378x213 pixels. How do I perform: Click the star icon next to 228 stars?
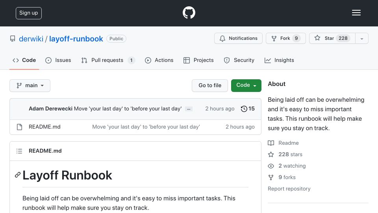coord(271,154)
